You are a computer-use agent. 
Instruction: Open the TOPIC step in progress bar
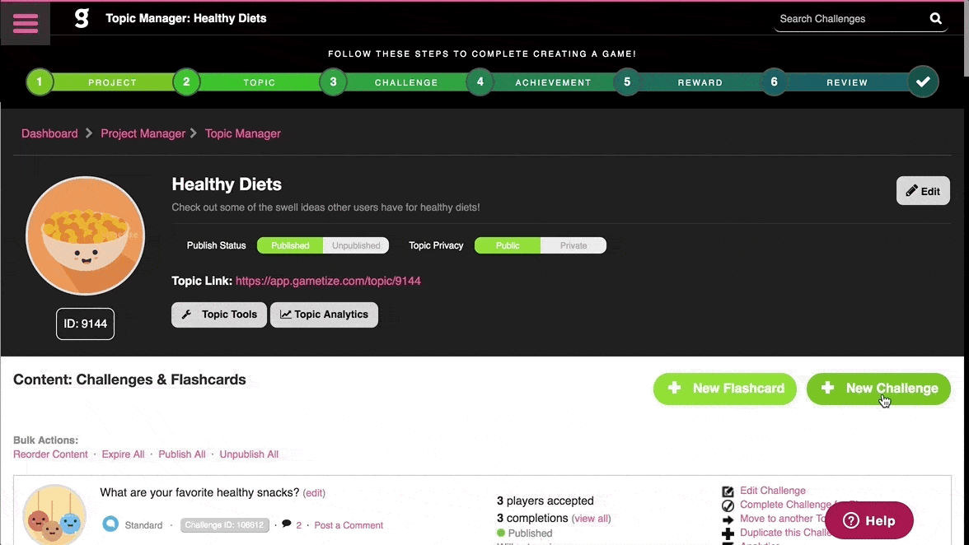click(x=260, y=82)
